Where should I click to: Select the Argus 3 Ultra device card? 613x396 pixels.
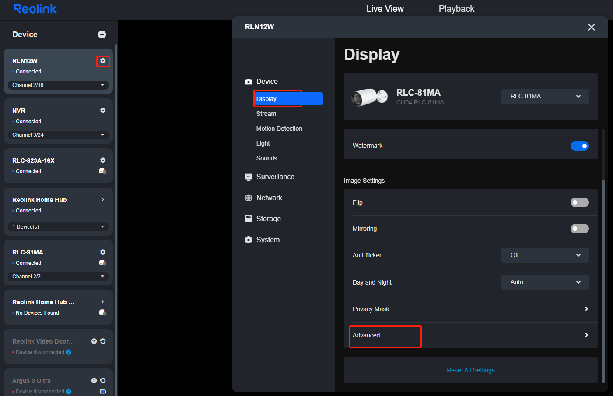pyautogui.click(x=58, y=382)
